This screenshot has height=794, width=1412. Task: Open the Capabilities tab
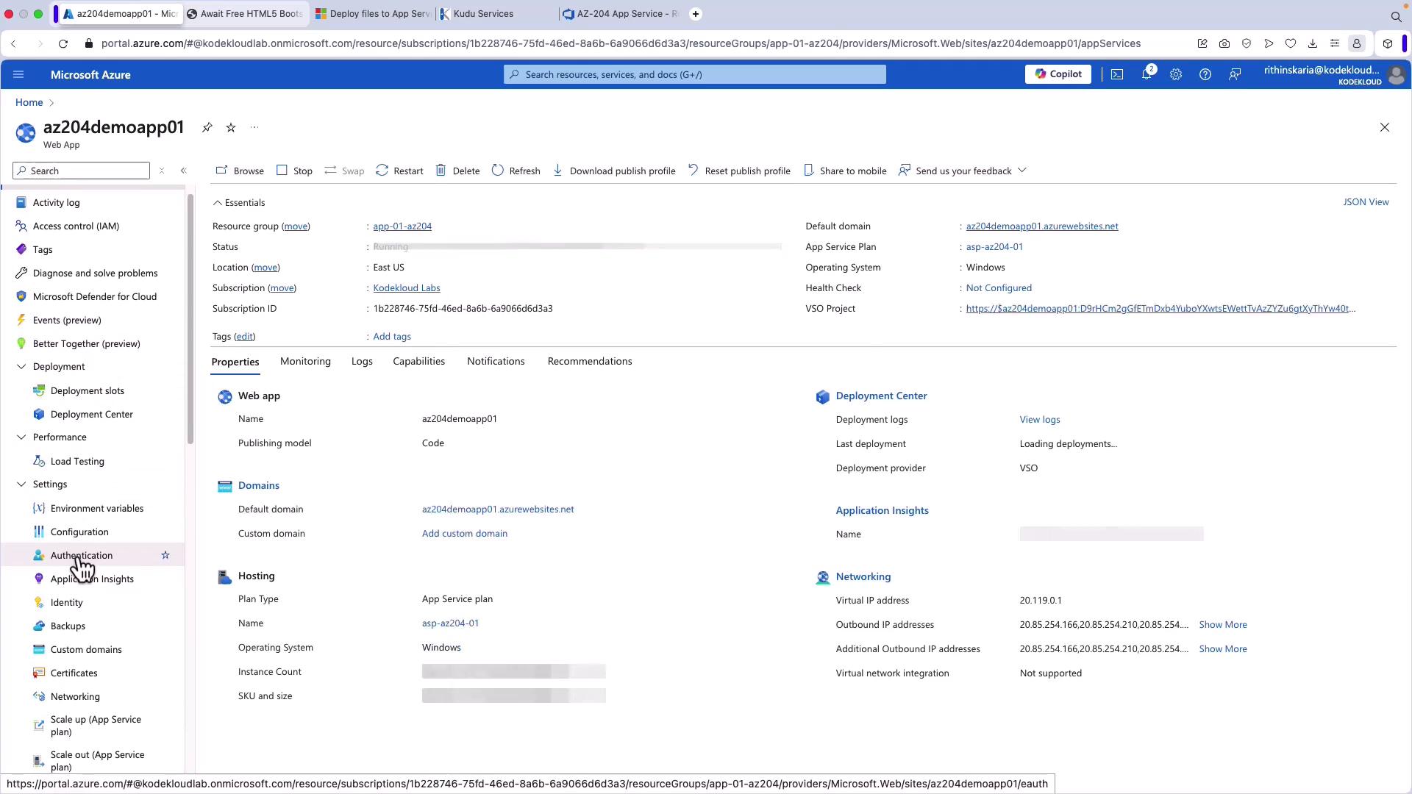pyautogui.click(x=418, y=362)
